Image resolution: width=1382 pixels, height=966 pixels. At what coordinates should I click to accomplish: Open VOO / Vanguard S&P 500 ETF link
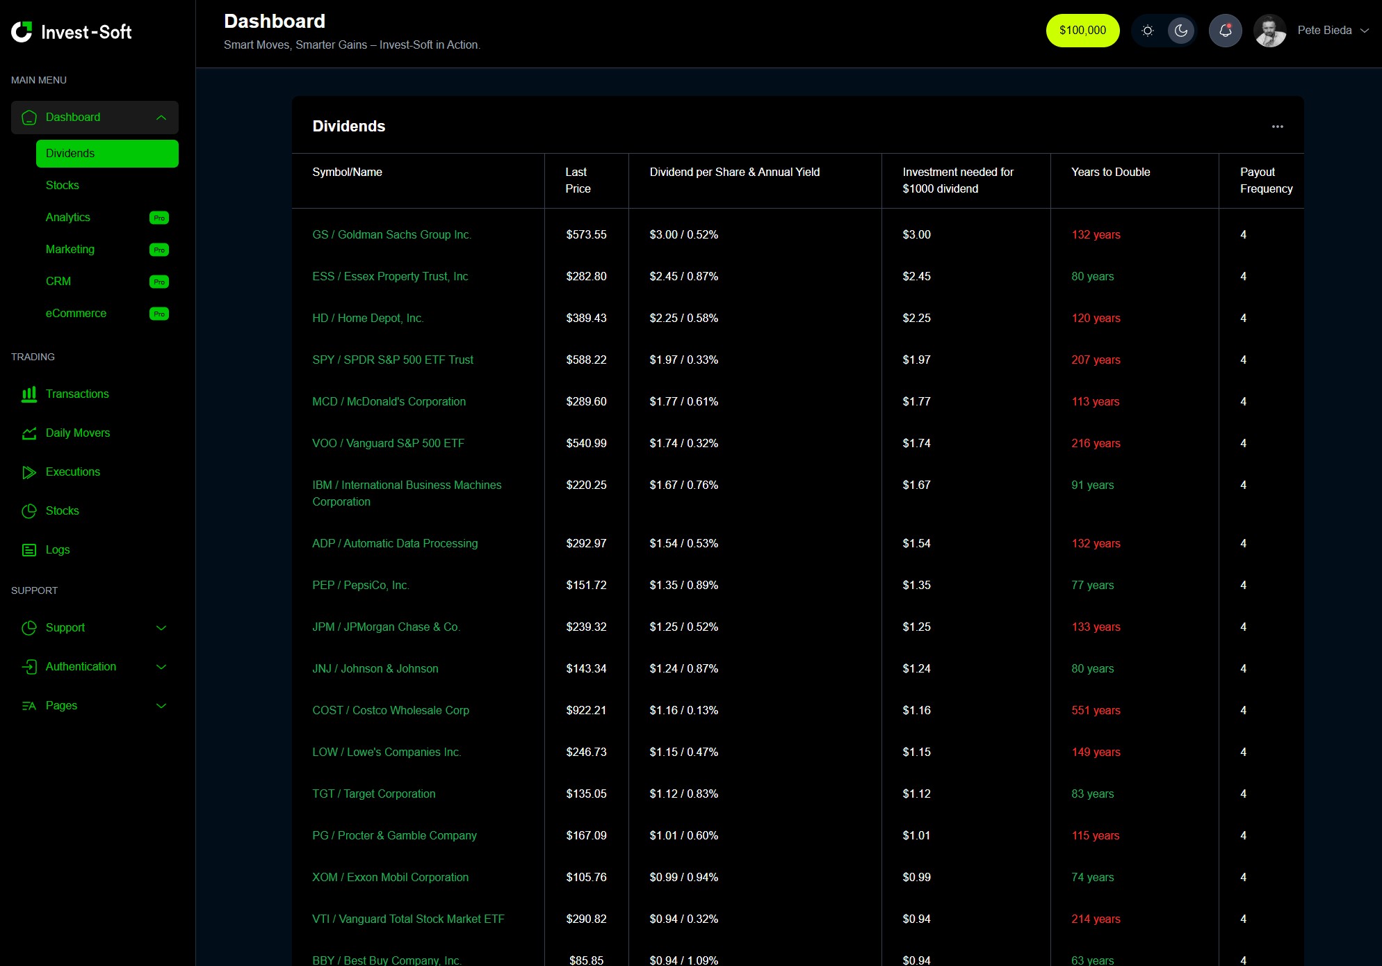pos(388,444)
